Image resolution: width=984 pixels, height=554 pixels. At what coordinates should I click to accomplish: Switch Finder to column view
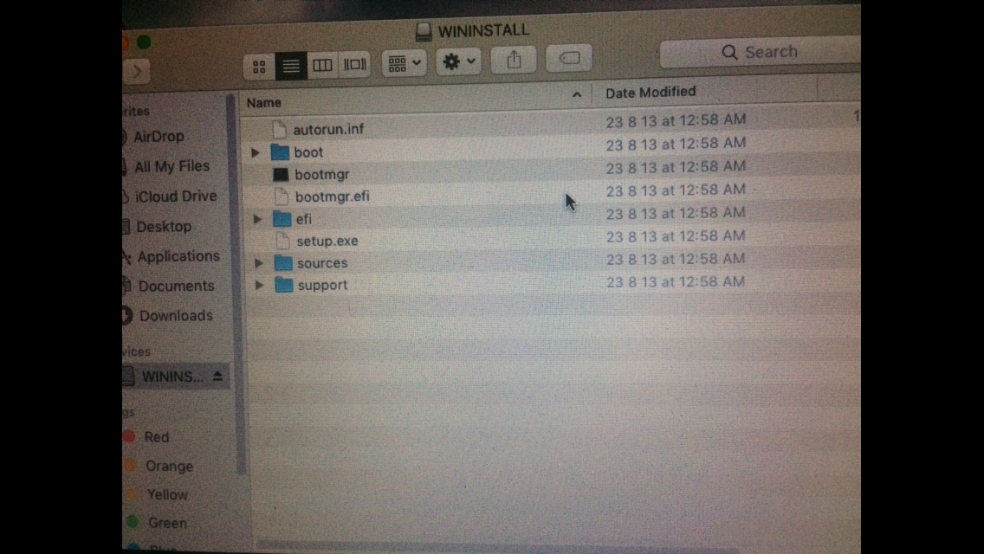[x=322, y=65]
